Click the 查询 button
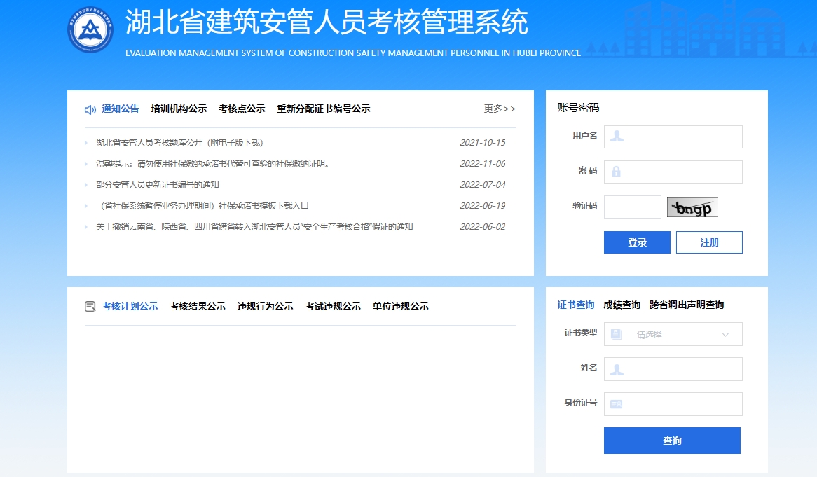 click(672, 441)
